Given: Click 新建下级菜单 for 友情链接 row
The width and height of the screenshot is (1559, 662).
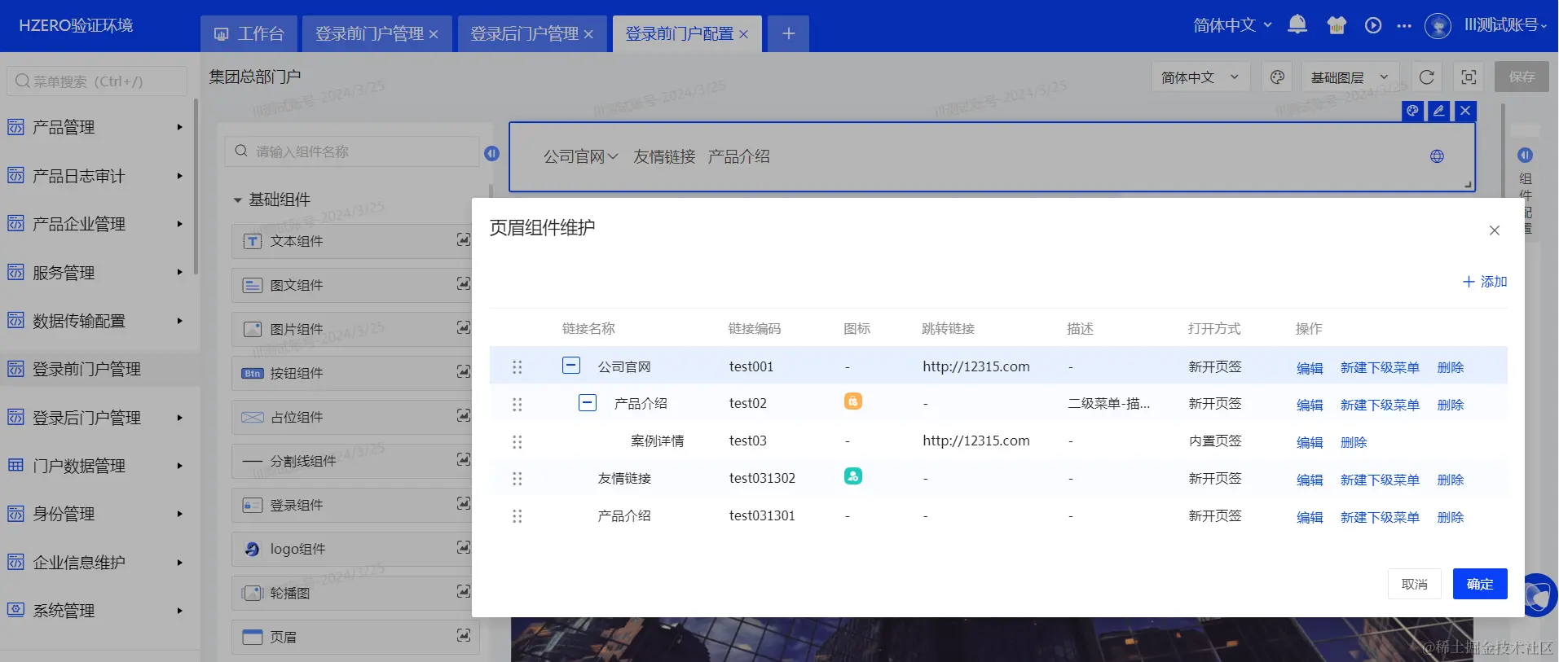Looking at the screenshot, I should pyautogui.click(x=1380, y=480).
